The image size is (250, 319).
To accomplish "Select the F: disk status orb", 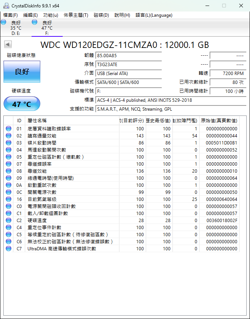I will click(34, 22).
